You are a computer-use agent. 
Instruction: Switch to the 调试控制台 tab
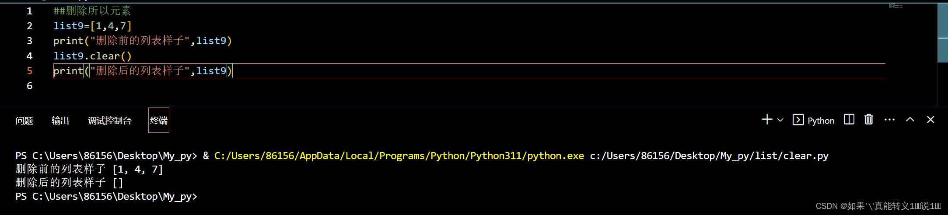click(110, 121)
